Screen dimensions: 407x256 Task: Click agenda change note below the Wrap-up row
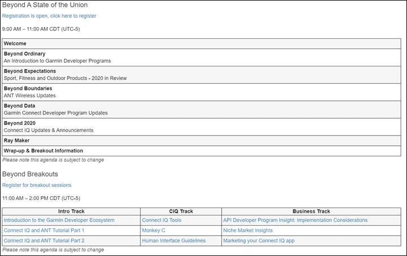[53, 160]
